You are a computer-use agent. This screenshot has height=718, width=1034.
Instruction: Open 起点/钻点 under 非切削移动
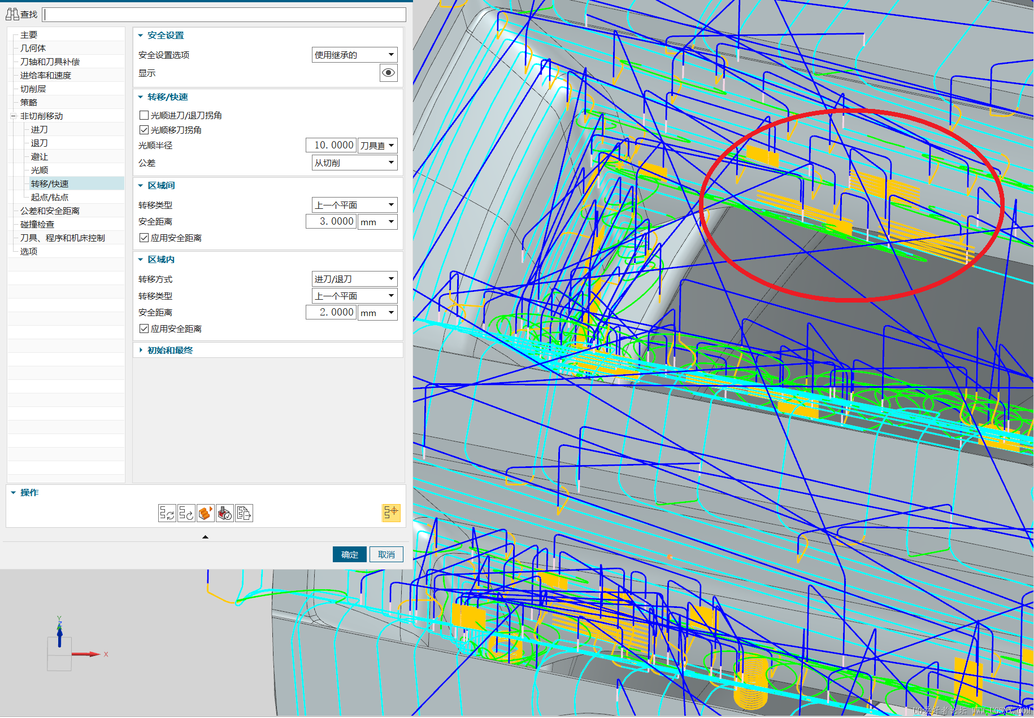coord(50,198)
